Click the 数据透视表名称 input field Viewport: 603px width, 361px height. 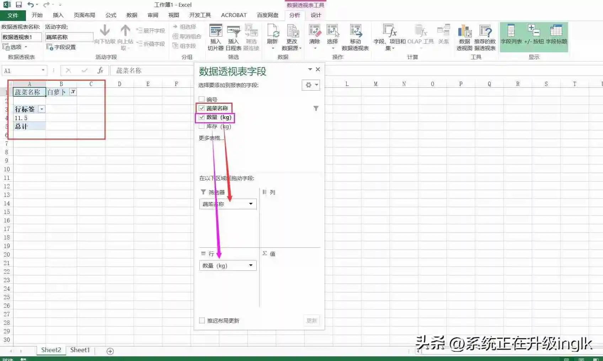click(x=22, y=37)
